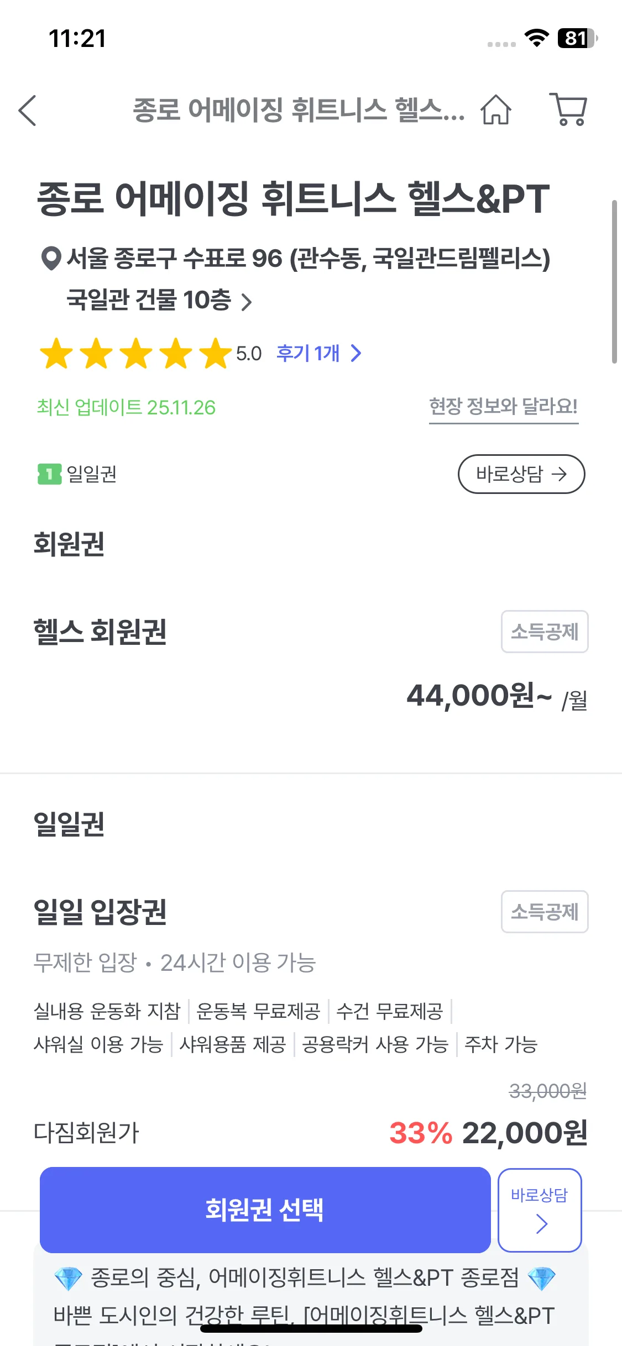
Task: Tap the five-star rating icons
Action: tap(135, 354)
